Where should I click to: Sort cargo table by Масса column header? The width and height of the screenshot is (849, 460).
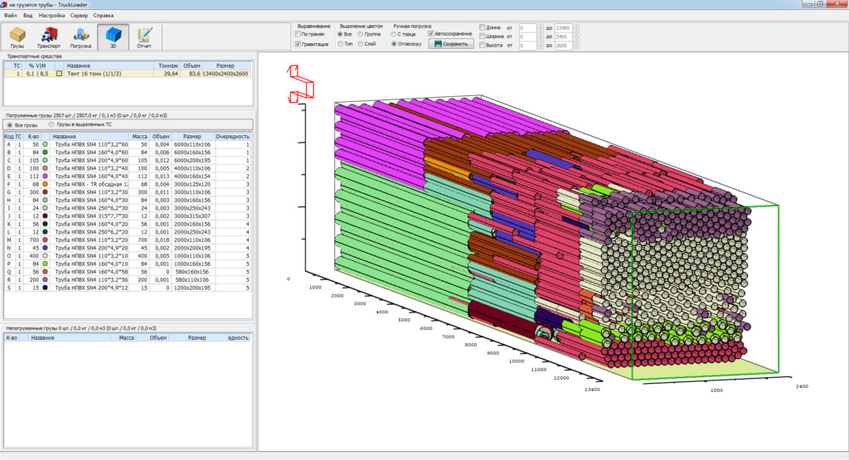click(x=138, y=136)
